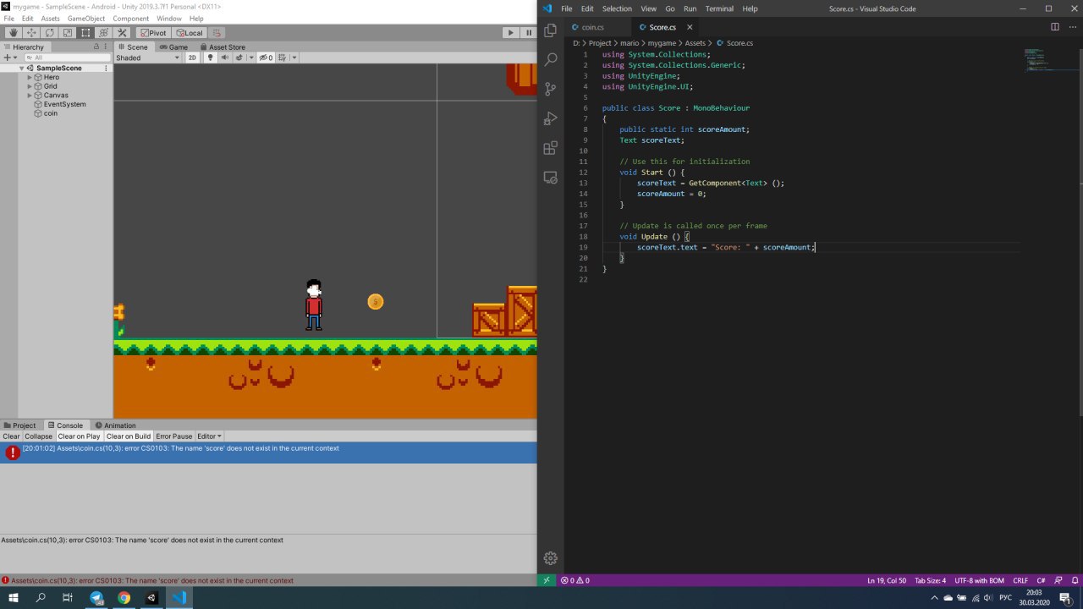Select the combined Transform tool in Unity
The height and width of the screenshot is (609, 1083).
[x=103, y=33]
